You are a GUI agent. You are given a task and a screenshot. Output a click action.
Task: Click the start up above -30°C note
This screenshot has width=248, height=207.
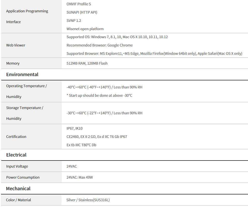click(99, 95)
